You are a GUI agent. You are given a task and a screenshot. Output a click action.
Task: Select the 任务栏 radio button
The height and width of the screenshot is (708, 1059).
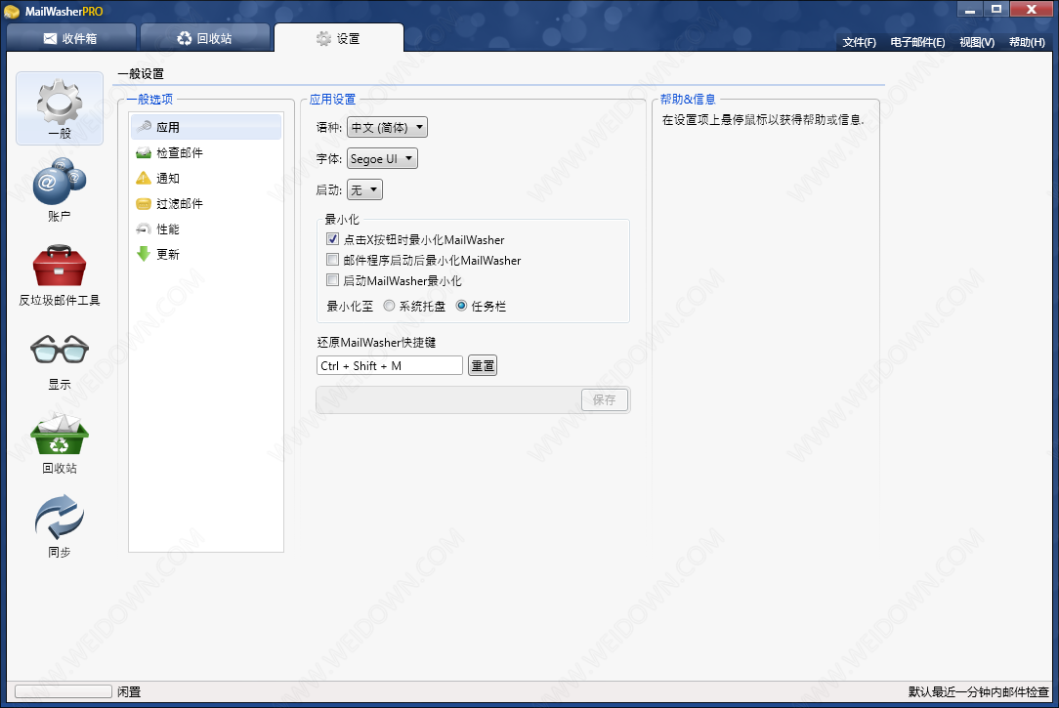(x=461, y=306)
